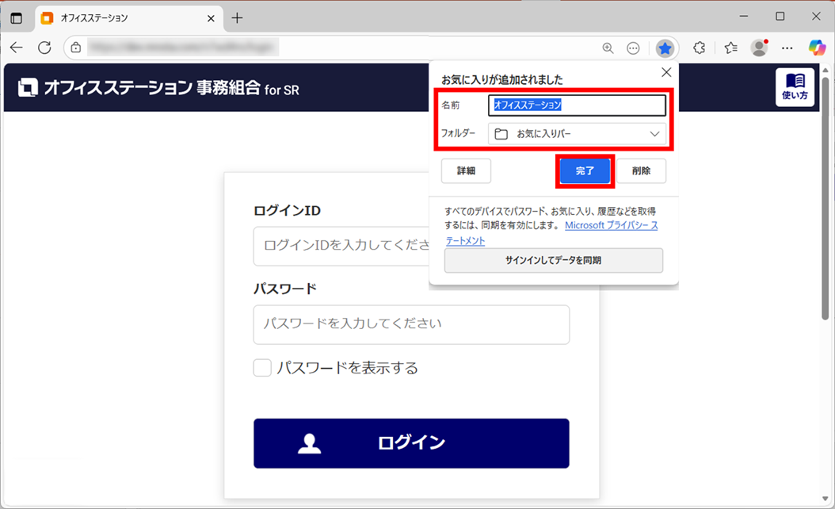Focus the ログインID input field
The width and height of the screenshot is (835, 509).
tap(341, 246)
